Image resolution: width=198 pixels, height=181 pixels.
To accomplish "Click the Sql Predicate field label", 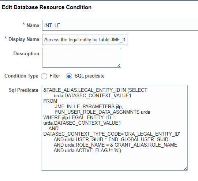I will pyautogui.click(x=23, y=90).
